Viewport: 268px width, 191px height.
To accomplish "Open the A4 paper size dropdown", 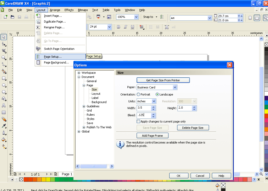I will click(x=210, y=18).
